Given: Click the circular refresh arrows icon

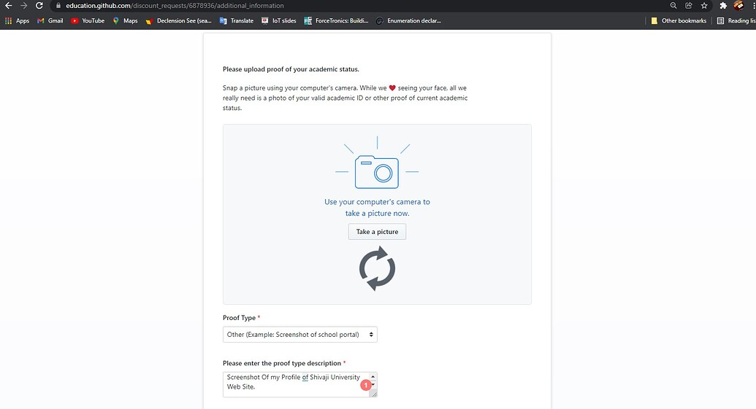Looking at the screenshot, I should pos(377,268).
